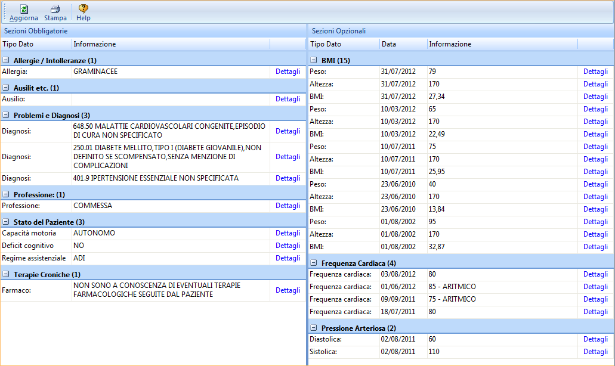The height and width of the screenshot is (366, 615).
Task: Select the 250.01 DIABETE MELLITO diagnosis text
Action: click(x=167, y=156)
